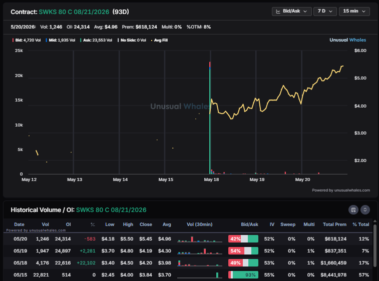Sort table by the Avg column header

[x=167, y=224]
